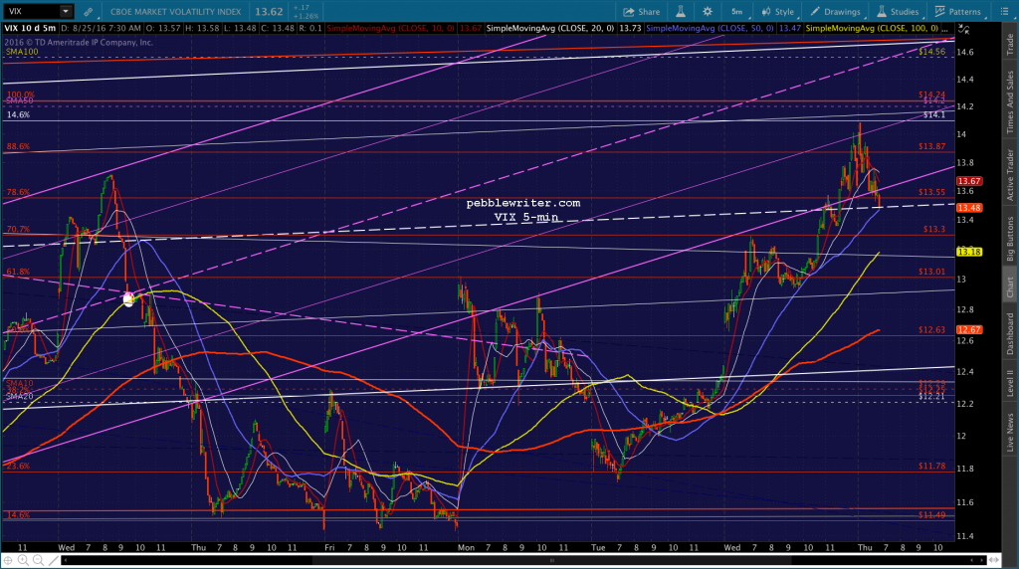
Task: Open the Studies menu
Action: click(x=898, y=12)
